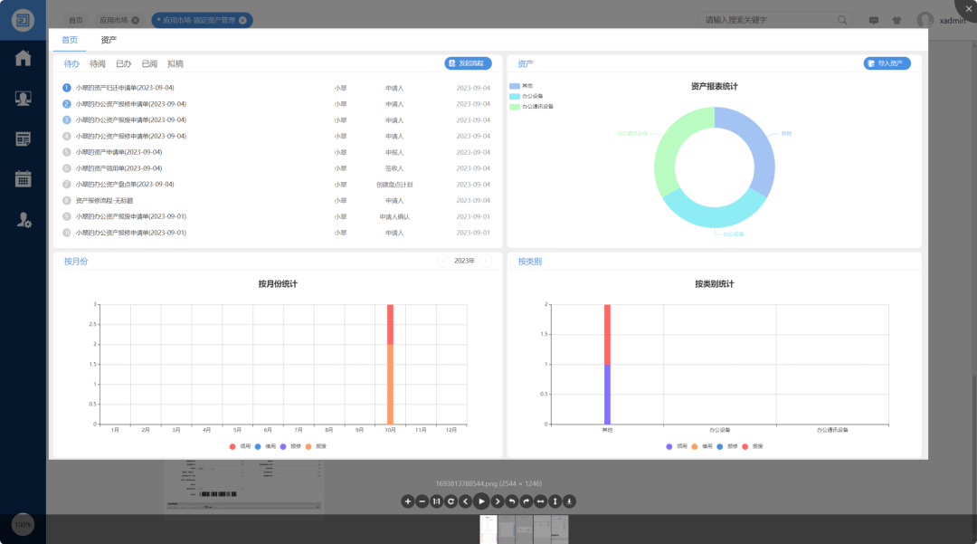Toggle 办公设备 legend in donut chart
The height and width of the screenshot is (544, 977).
526,96
